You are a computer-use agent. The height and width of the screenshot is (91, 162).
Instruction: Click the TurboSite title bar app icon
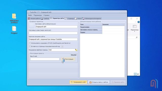29,12
